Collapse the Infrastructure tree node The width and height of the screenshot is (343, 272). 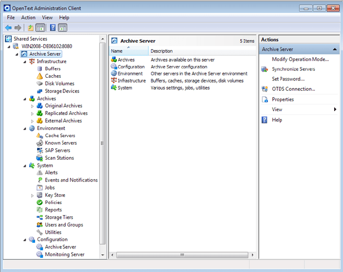tap(25, 62)
